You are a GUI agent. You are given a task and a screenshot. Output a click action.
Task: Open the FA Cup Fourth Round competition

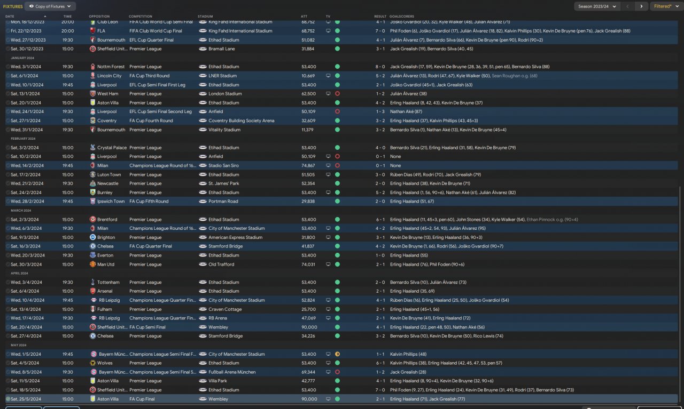151,121
